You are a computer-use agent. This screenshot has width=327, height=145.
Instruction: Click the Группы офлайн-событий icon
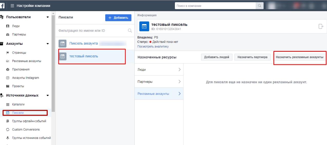coord(8,121)
